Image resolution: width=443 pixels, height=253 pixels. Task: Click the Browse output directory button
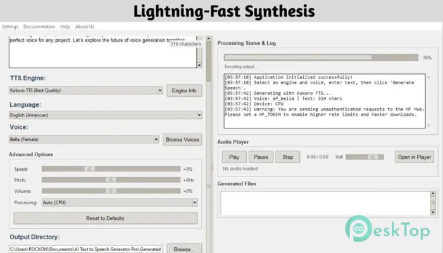coord(184,249)
